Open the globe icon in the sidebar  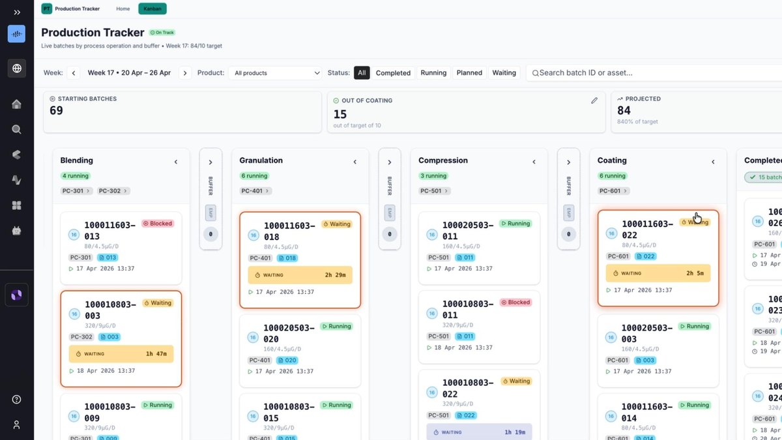pyautogui.click(x=17, y=68)
